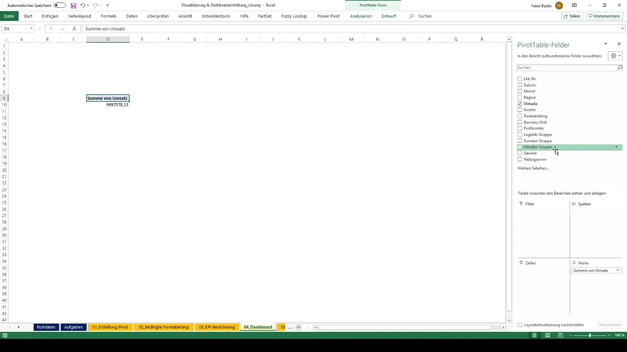Open the gear Tools layout menu
627x352 pixels.
pos(615,56)
